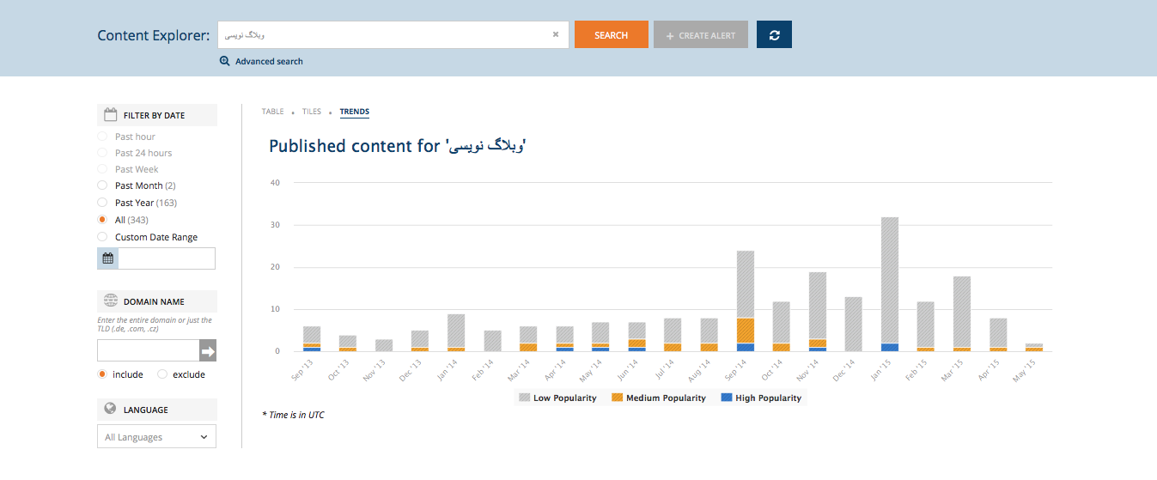Image resolution: width=1157 pixels, height=480 pixels.
Task: Click the Create Alert button
Action: (x=700, y=35)
